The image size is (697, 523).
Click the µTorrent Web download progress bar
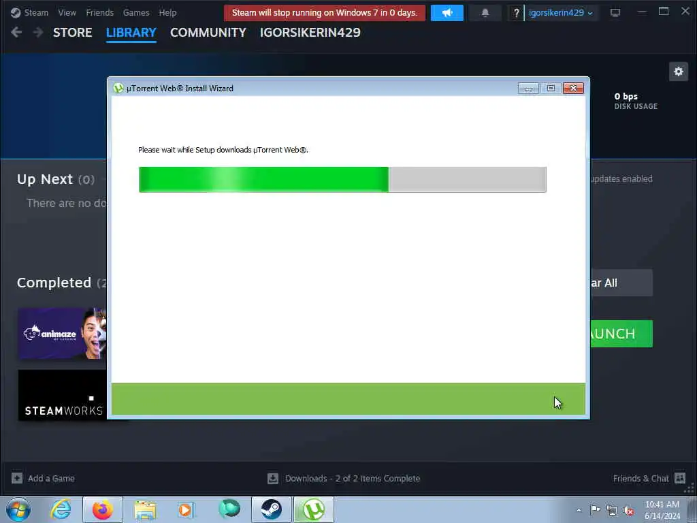coord(342,180)
